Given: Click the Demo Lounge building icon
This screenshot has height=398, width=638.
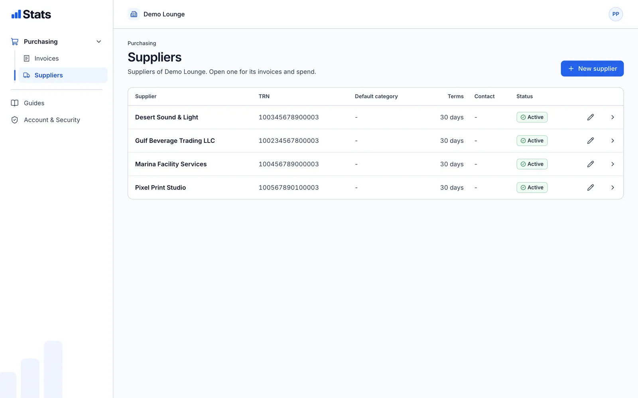Looking at the screenshot, I should click(134, 14).
